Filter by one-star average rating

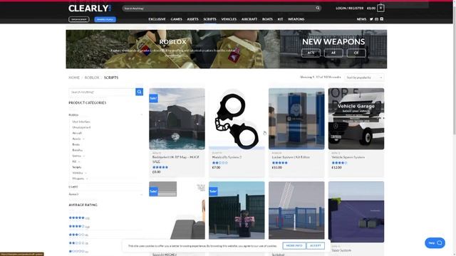click(x=76, y=251)
